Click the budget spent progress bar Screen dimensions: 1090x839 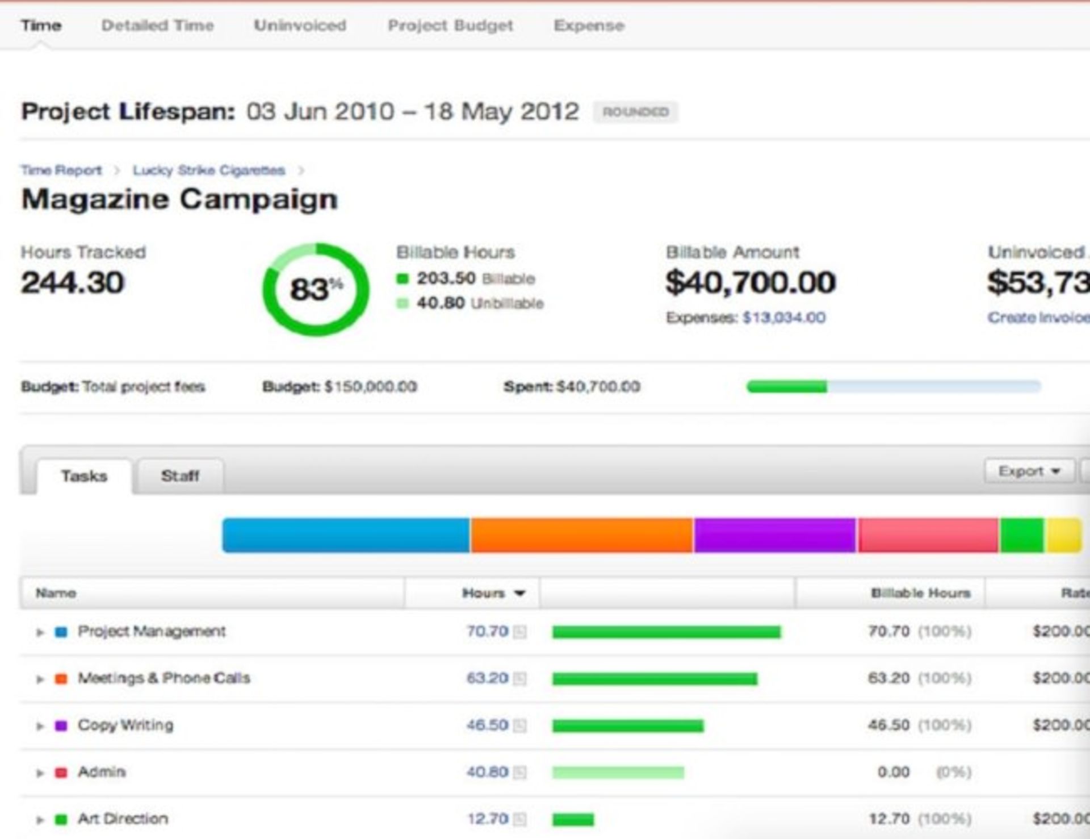(894, 387)
